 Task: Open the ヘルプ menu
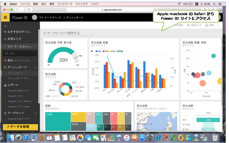(95, 4)
